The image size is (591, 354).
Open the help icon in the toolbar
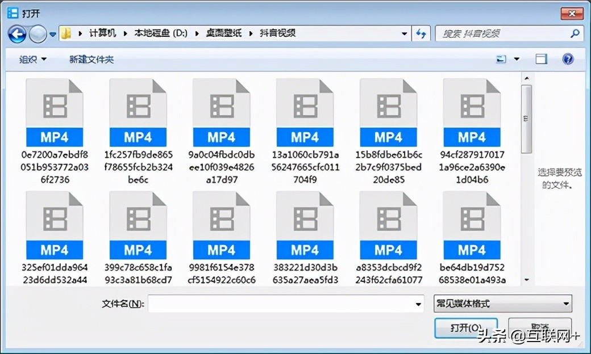pos(567,58)
